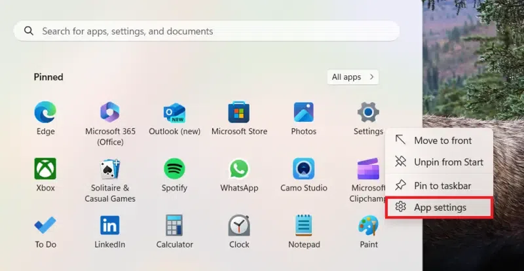The height and width of the screenshot is (271, 524).
Task: Choose Move to front in context menu
Action: (x=439, y=140)
